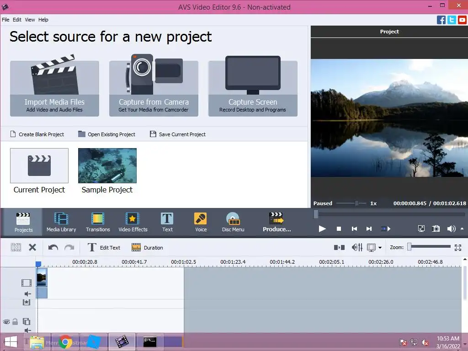This screenshot has width=468, height=351.
Task: Click the preview volume speaker icon
Action: 451,229
